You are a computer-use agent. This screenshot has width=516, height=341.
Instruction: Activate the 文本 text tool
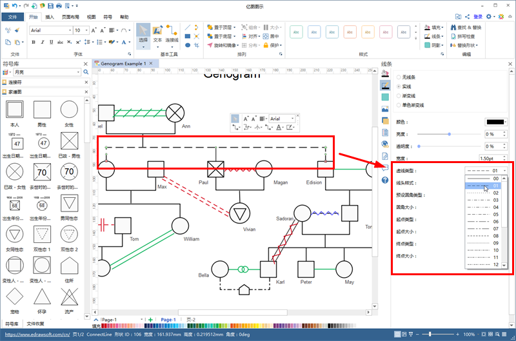pyautogui.click(x=157, y=35)
